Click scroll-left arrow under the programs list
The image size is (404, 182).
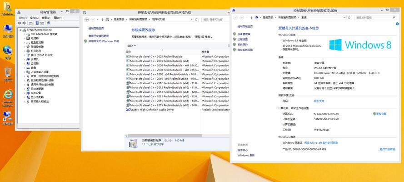coord(126,136)
